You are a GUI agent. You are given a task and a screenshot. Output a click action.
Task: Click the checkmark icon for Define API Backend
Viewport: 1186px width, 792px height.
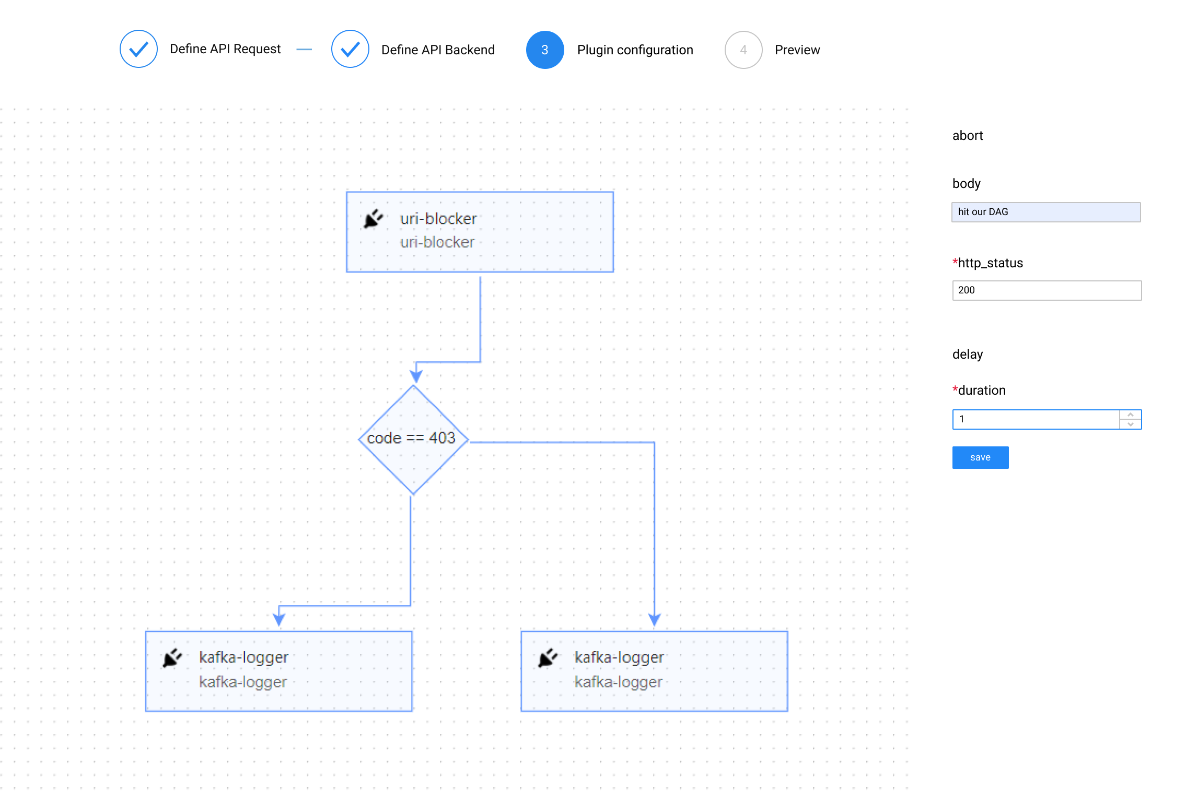click(x=350, y=49)
